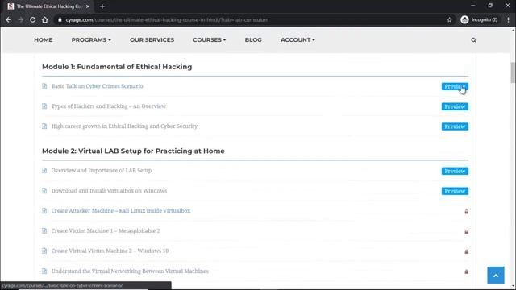This screenshot has width=516, height=290.
Task: Bookmark this page with the star icon
Action: tap(450, 19)
